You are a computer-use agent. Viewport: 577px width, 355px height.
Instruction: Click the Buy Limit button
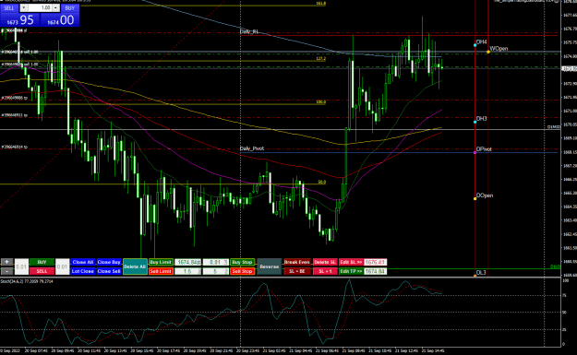[x=161, y=262]
